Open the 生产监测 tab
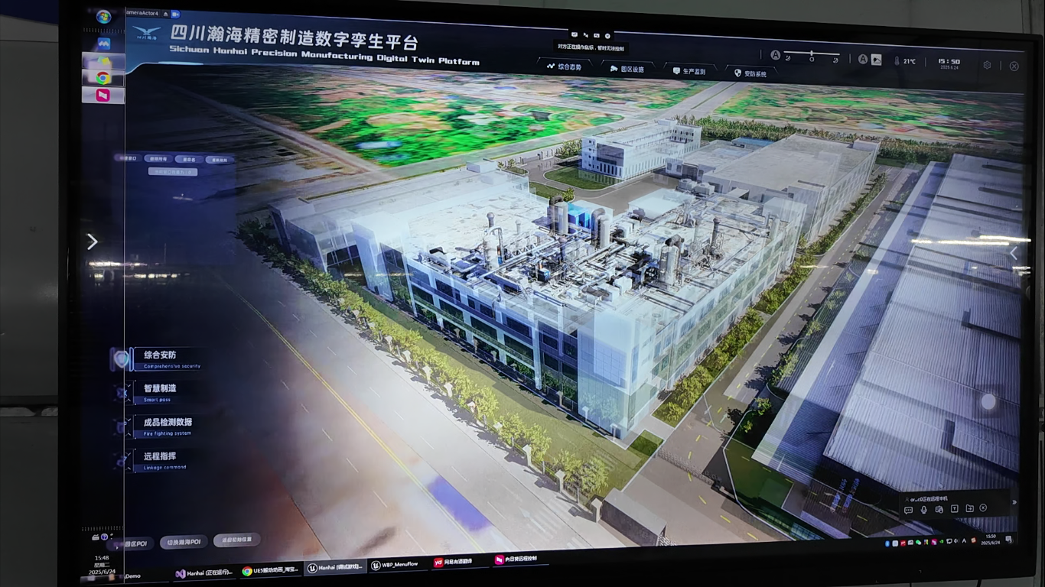The height and width of the screenshot is (587, 1045). click(689, 71)
